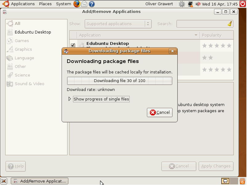Image resolution: width=247 pixels, height=185 pixels.
Task: Click the Application column sort arrow
Action: click(196, 35)
